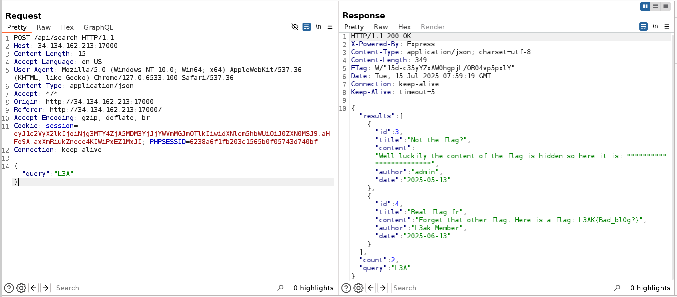
Task: Click the "author":"admin" line
Action: 409,172
